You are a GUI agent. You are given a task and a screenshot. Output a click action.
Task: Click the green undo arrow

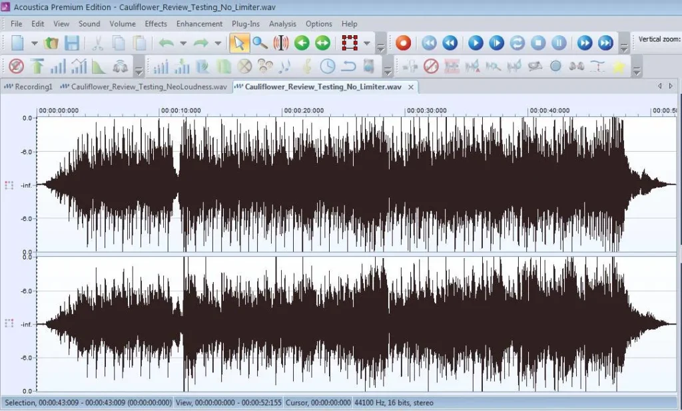click(x=166, y=43)
